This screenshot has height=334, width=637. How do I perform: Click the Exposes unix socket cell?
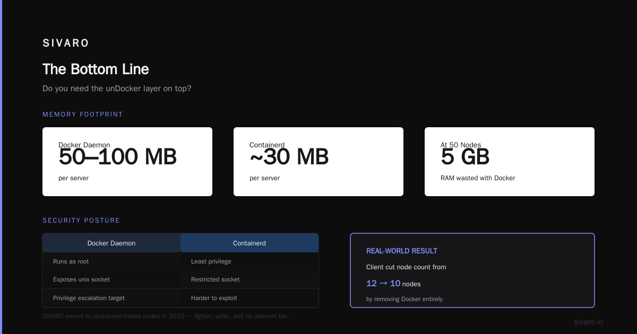coord(111,279)
